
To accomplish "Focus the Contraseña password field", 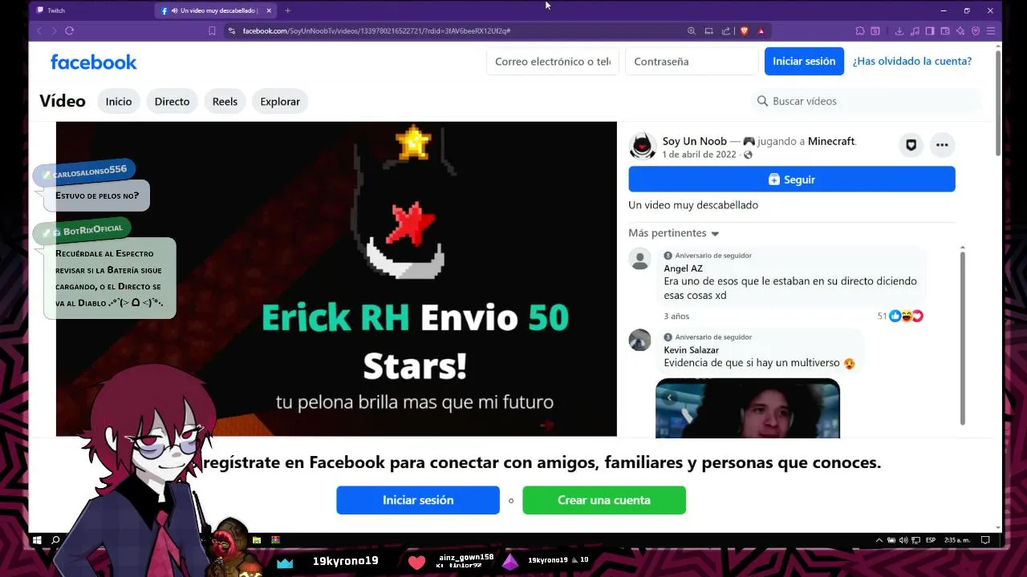I will coord(692,61).
